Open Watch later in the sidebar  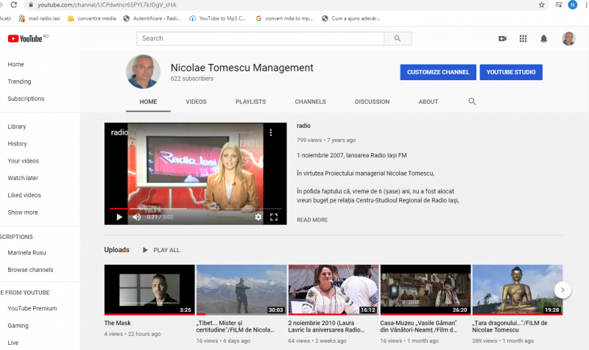point(23,178)
